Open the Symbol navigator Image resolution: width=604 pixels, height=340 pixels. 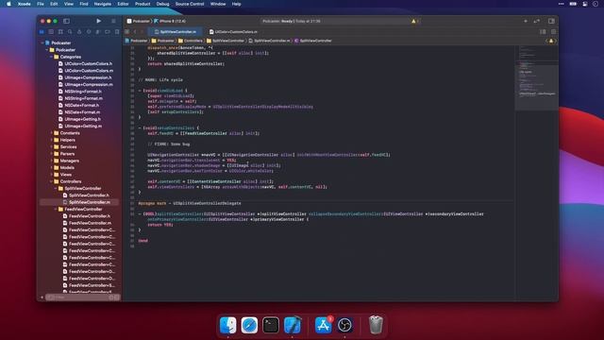(60, 31)
